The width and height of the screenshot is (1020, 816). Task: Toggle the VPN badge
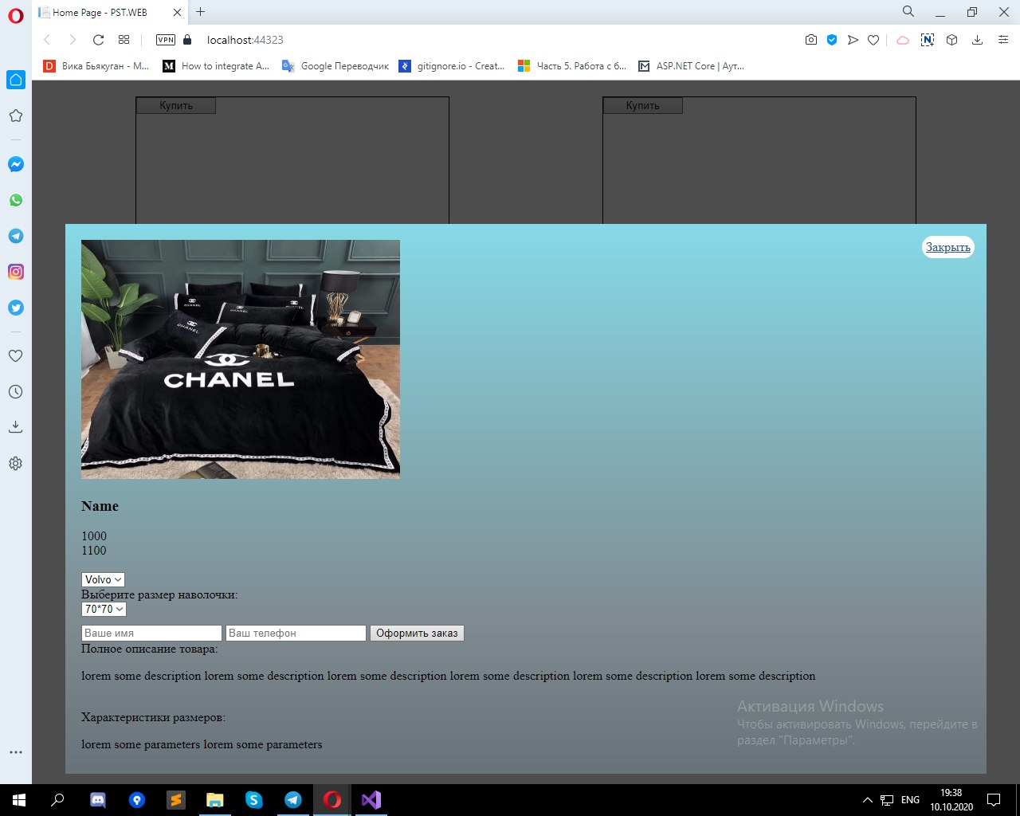pos(166,40)
